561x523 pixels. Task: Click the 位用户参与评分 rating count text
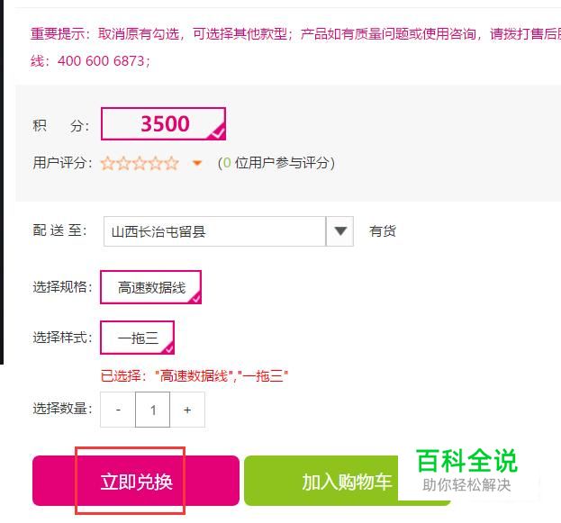pyautogui.click(x=282, y=163)
